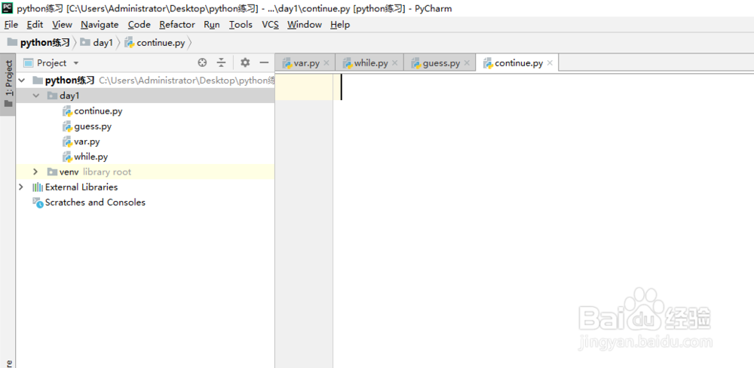Expand the venv folder
Viewport: 754px width, 368px height.
click(x=35, y=172)
